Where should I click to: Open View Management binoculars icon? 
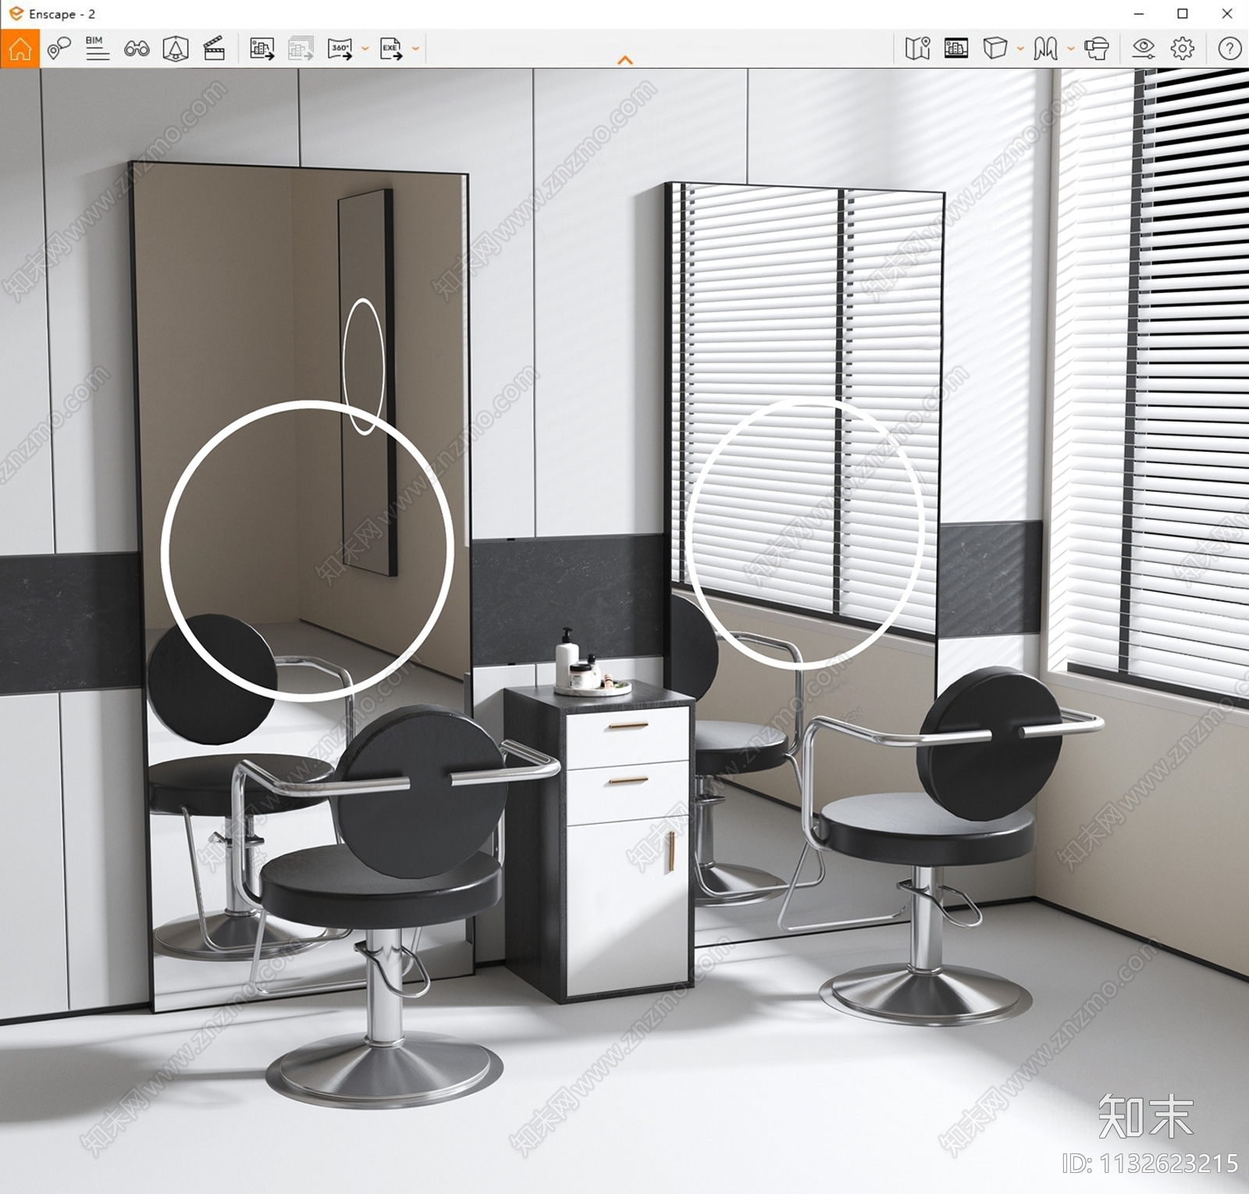pyautogui.click(x=137, y=49)
